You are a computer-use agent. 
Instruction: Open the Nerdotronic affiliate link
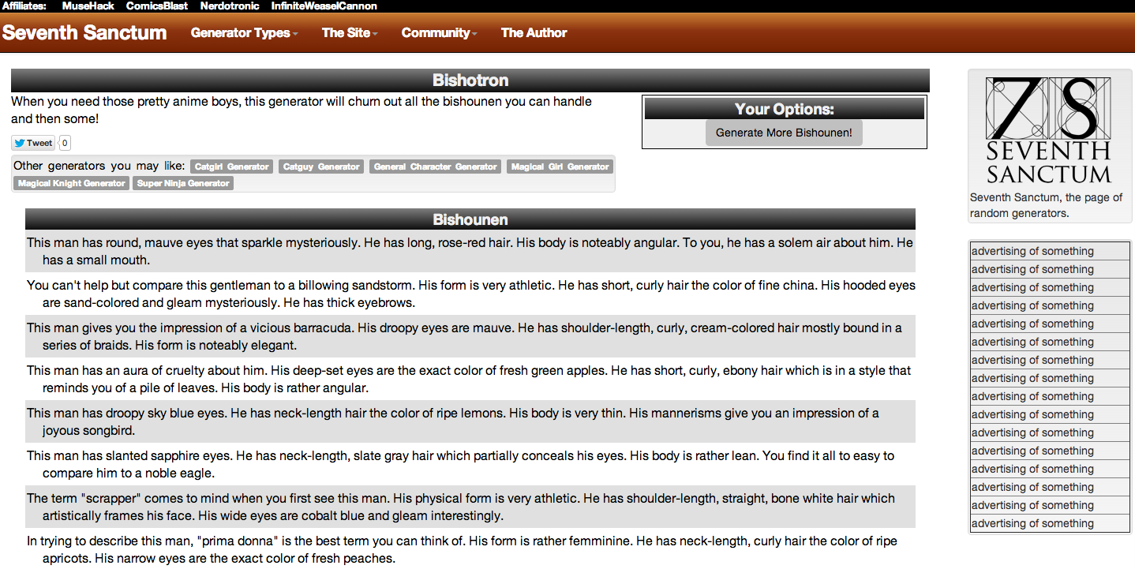click(x=230, y=6)
